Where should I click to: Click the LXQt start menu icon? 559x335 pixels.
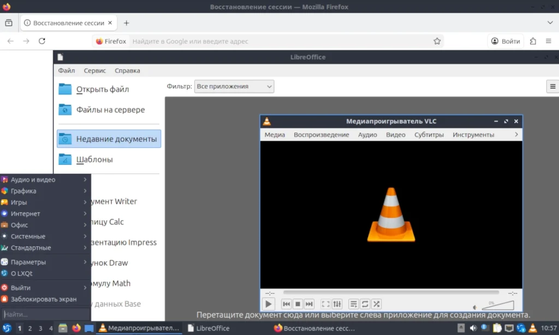click(x=7, y=328)
